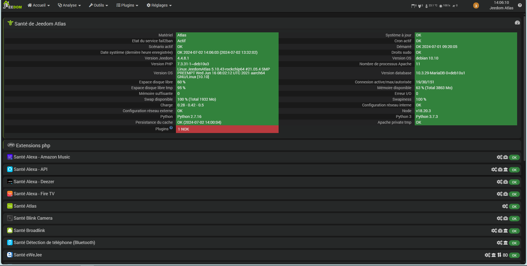Click the medkit icon for Alexa - Amazon Music

(506, 157)
